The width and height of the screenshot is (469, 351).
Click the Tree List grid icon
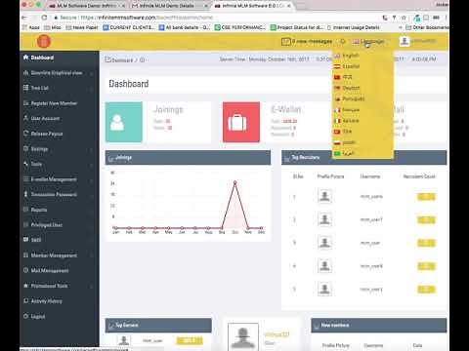pos(25,88)
